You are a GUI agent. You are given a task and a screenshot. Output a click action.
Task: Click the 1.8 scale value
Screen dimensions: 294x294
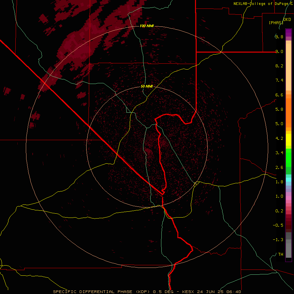point(279,182)
